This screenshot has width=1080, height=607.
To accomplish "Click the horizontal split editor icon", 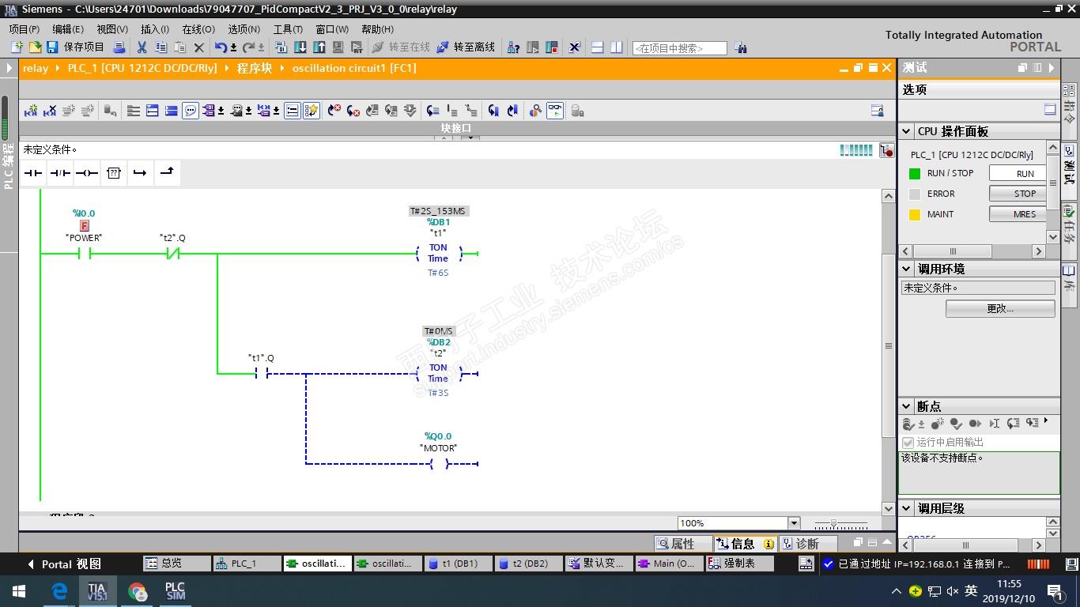I will pos(598,47).
